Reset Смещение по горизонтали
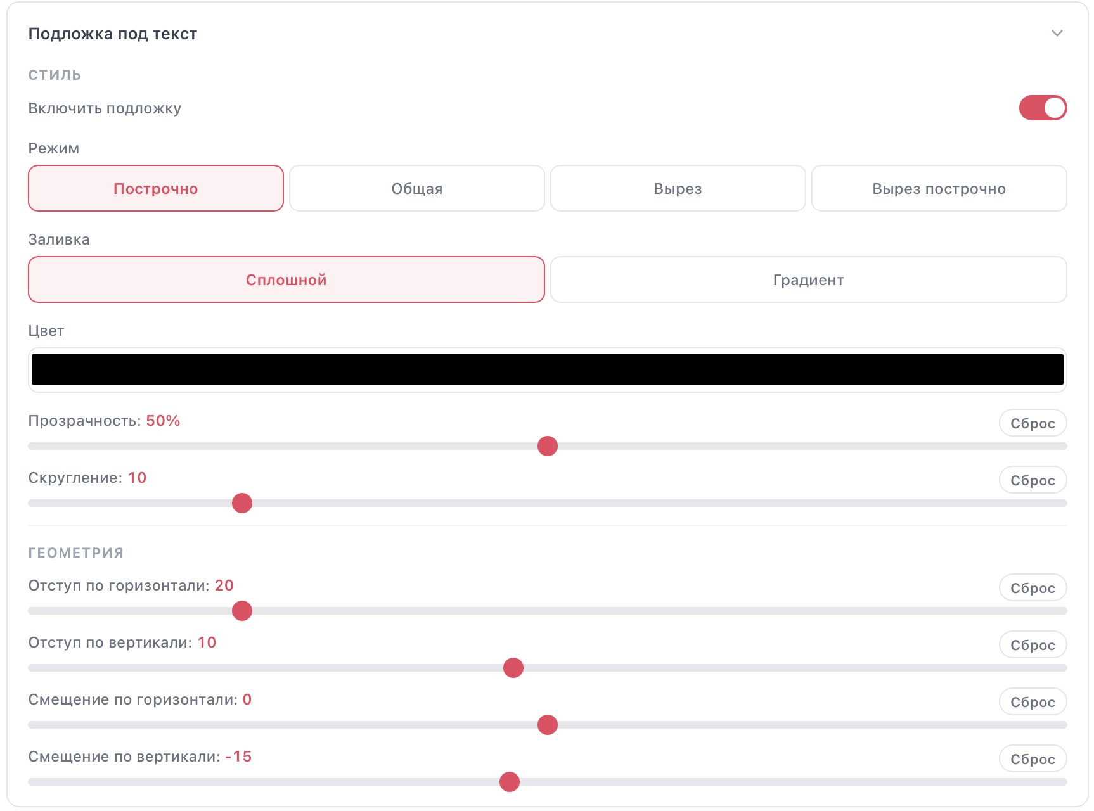1094x811 pixels. click(1033, 702)
